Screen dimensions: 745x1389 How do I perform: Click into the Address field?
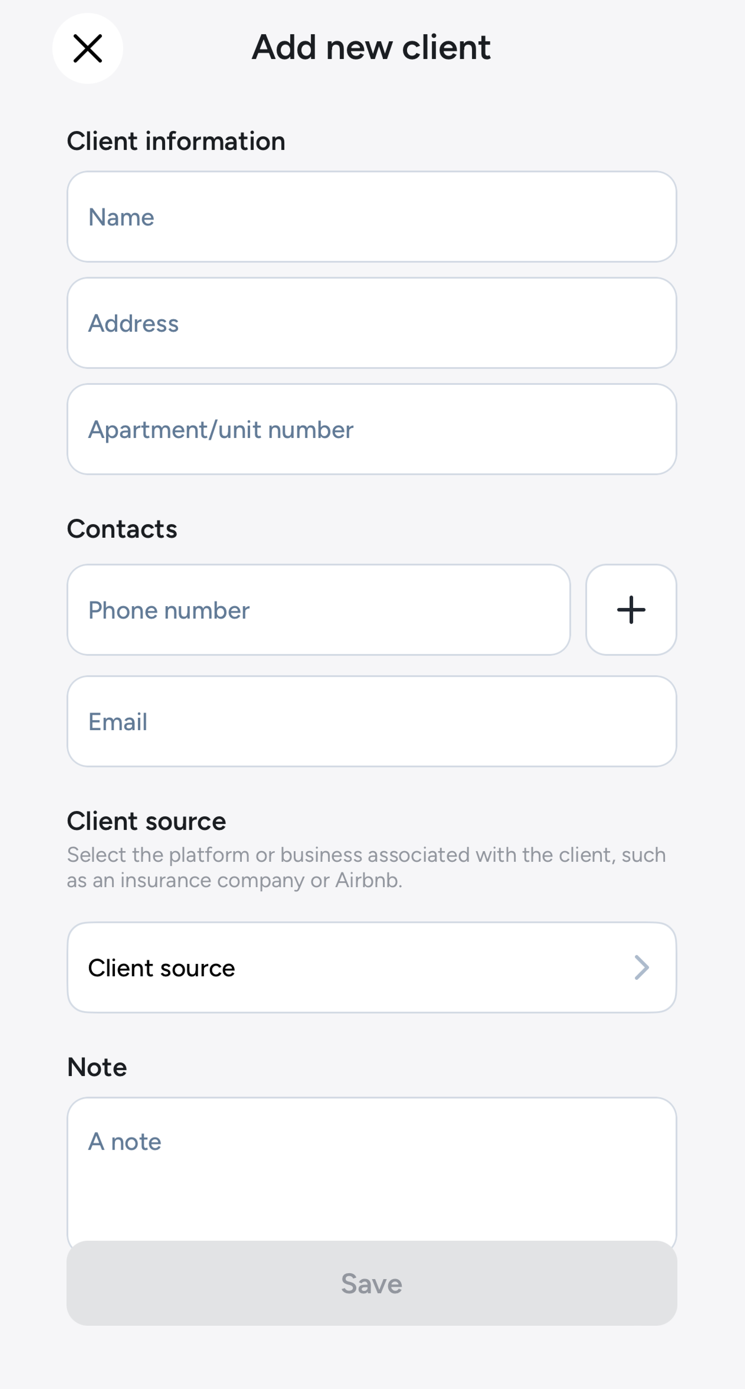372,323
